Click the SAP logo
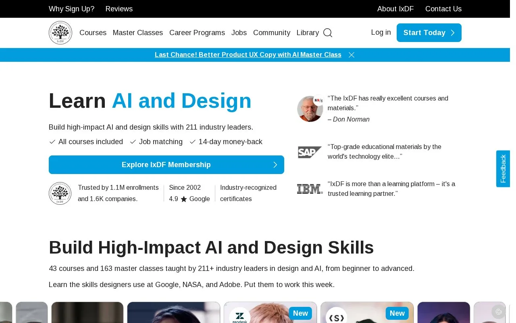Image resolution: width=516 pixels, height=323 pixels. (x=310, y=152)
